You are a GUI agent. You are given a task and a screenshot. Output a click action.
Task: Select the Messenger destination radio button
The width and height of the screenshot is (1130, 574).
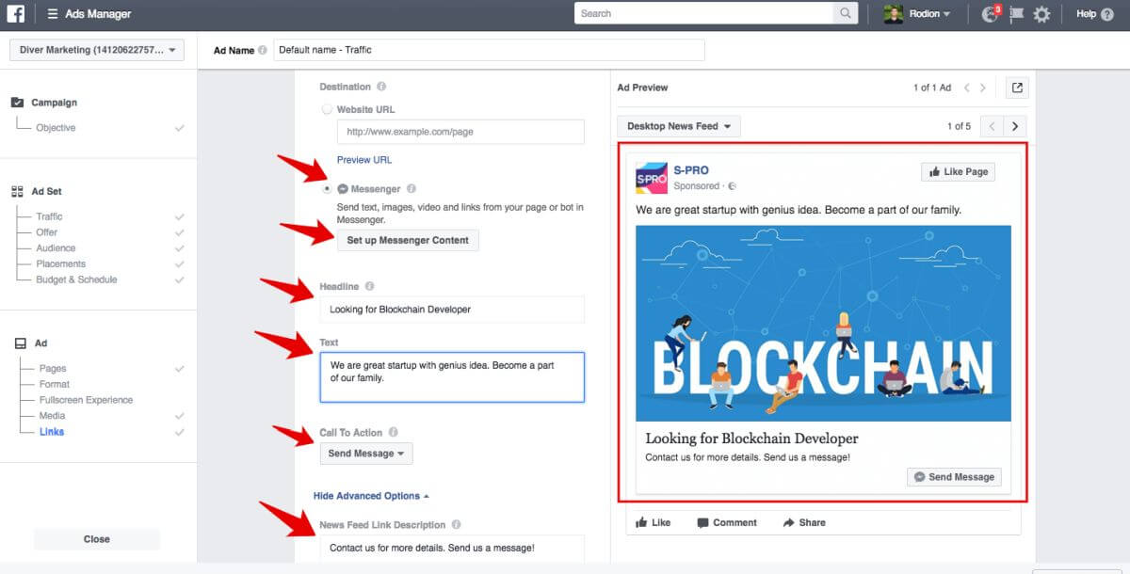point(328,188)
